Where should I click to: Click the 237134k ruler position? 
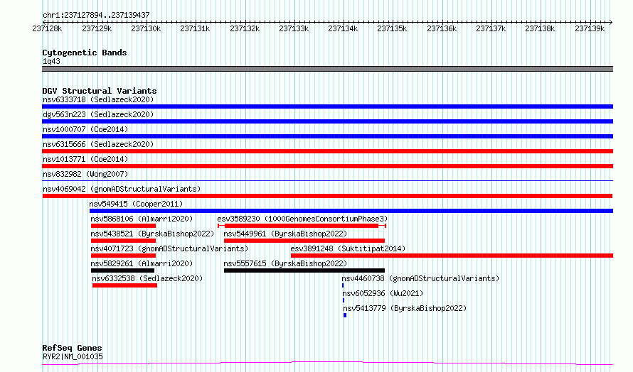(343, 28)
